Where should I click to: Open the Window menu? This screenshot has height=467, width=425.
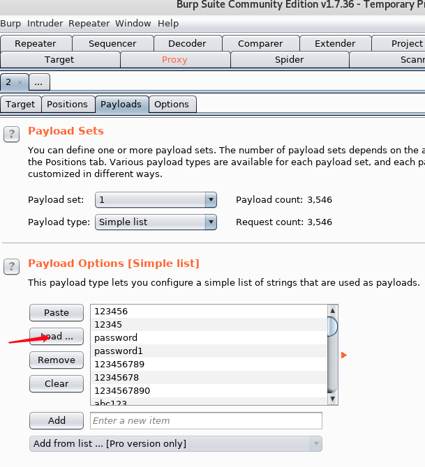coord(133,23)
